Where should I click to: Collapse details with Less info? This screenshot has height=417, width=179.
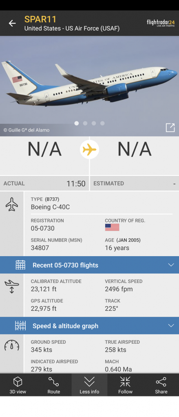coord(90,385)
